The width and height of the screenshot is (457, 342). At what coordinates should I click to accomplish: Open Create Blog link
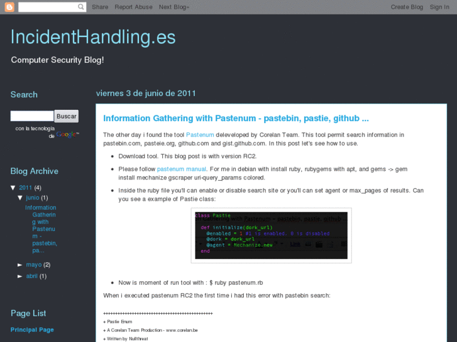click(407, 7)
